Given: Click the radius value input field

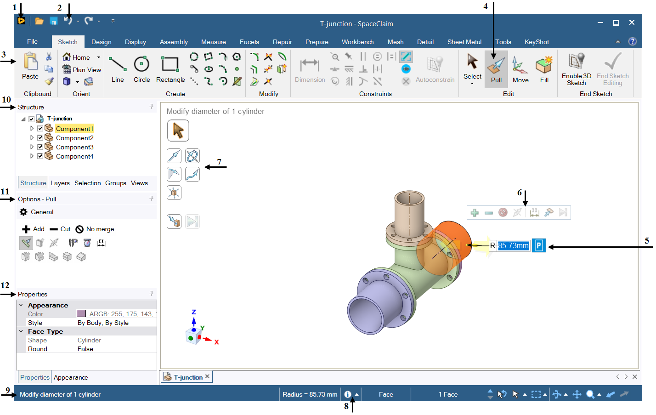Looking at the screenshot, I should 513,246.
